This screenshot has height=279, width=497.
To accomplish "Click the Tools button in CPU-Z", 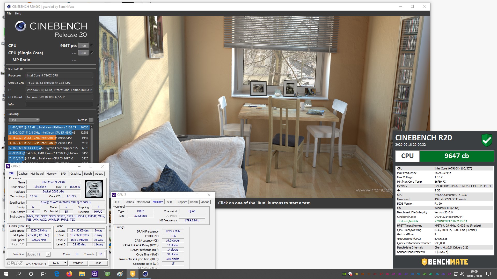I will pyautogui.click(x=56, y=263).
